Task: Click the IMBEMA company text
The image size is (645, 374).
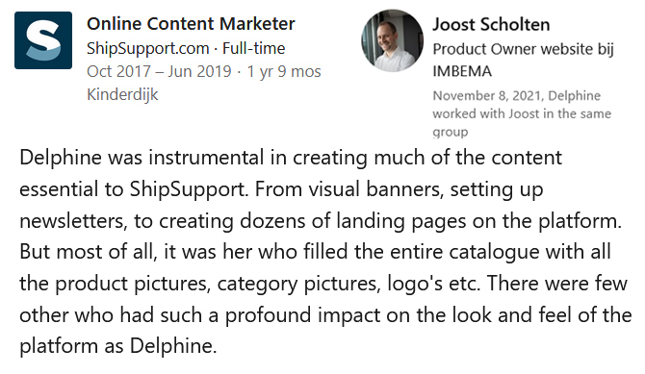Action: [x=462, y=71]
